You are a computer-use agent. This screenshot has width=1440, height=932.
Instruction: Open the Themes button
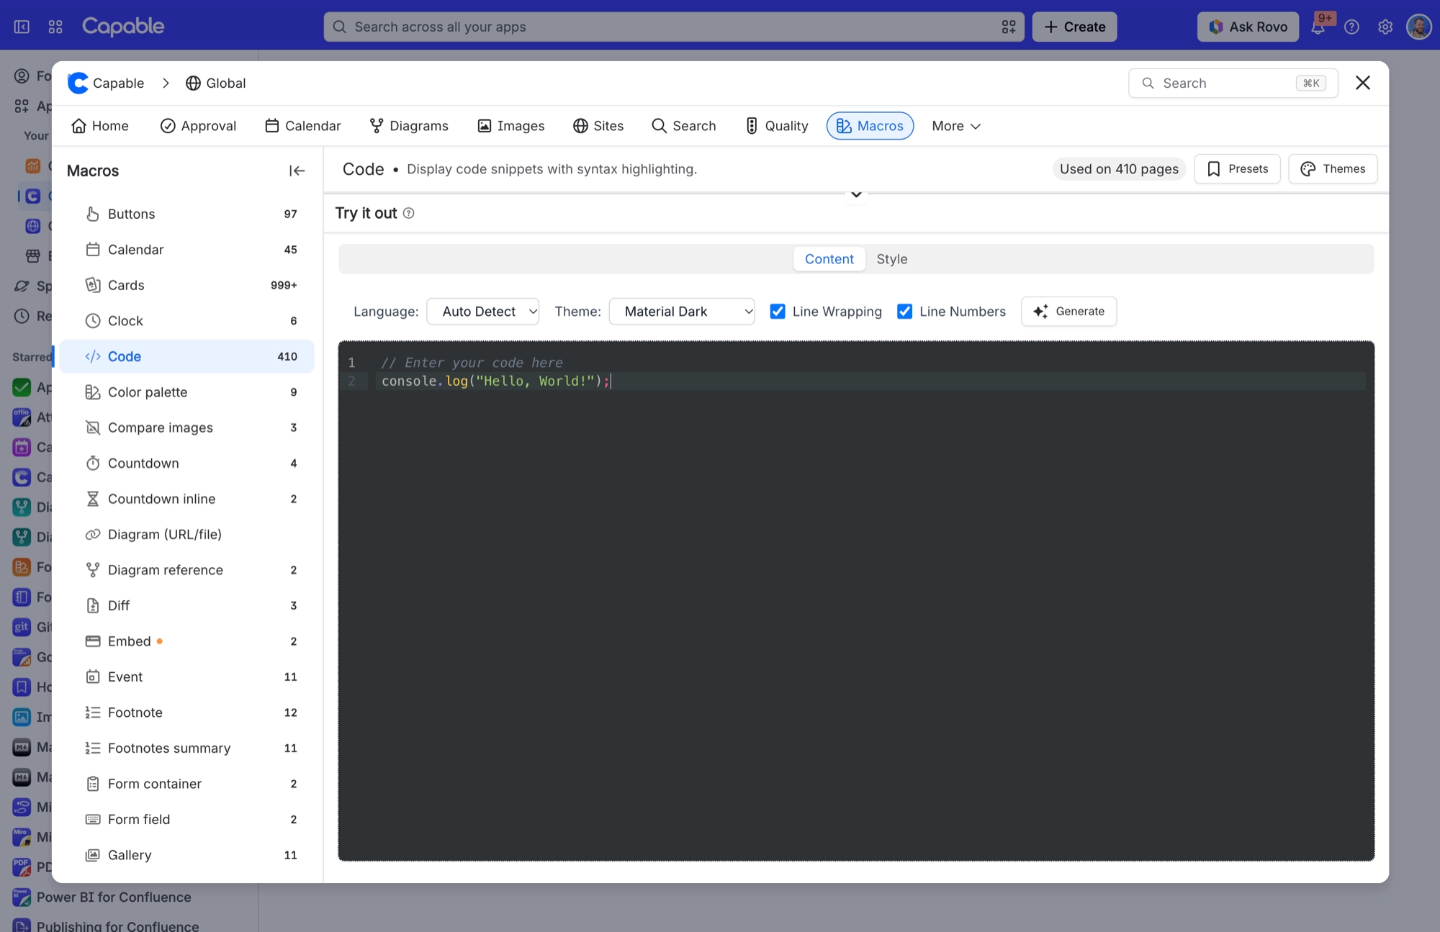point(1333,169)
